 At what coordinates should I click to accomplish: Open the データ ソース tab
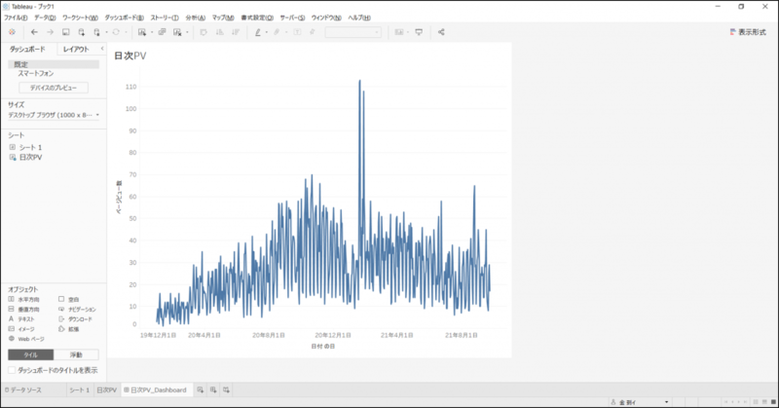click(23, 390)
